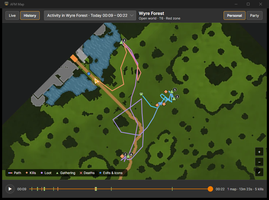Click the '1 map · 13m 23s · 5 kills' summary
The image size is (269, 200).
tap(245, 189)
